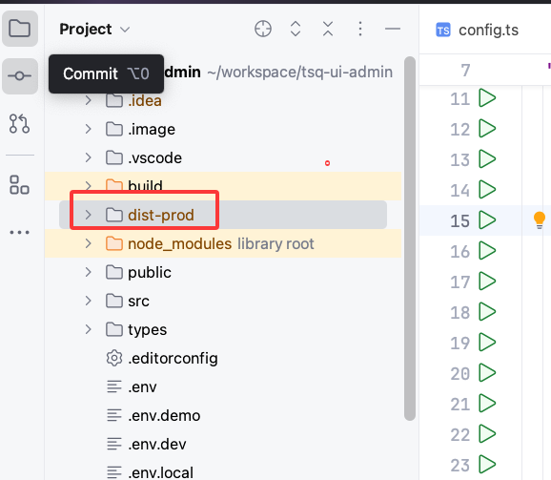Viewport: 551px width, 480px height.
Task: Expand the dist-prod folder chevron
Action: pyautogui.click(x=89, y=215)
